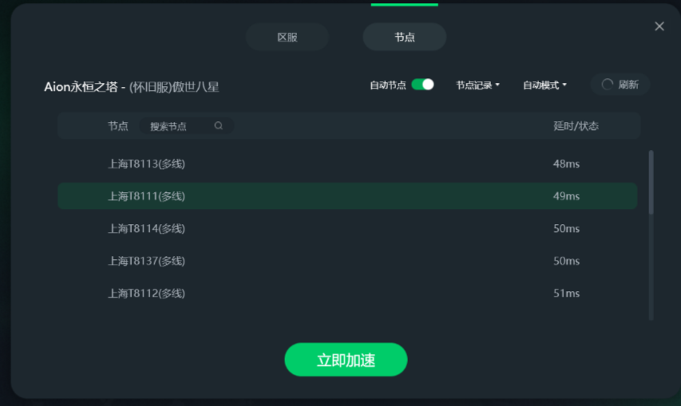Click the arrow next to 节点记录
Image resolution: width=681 pixels, height=406 pixels.
497,85
